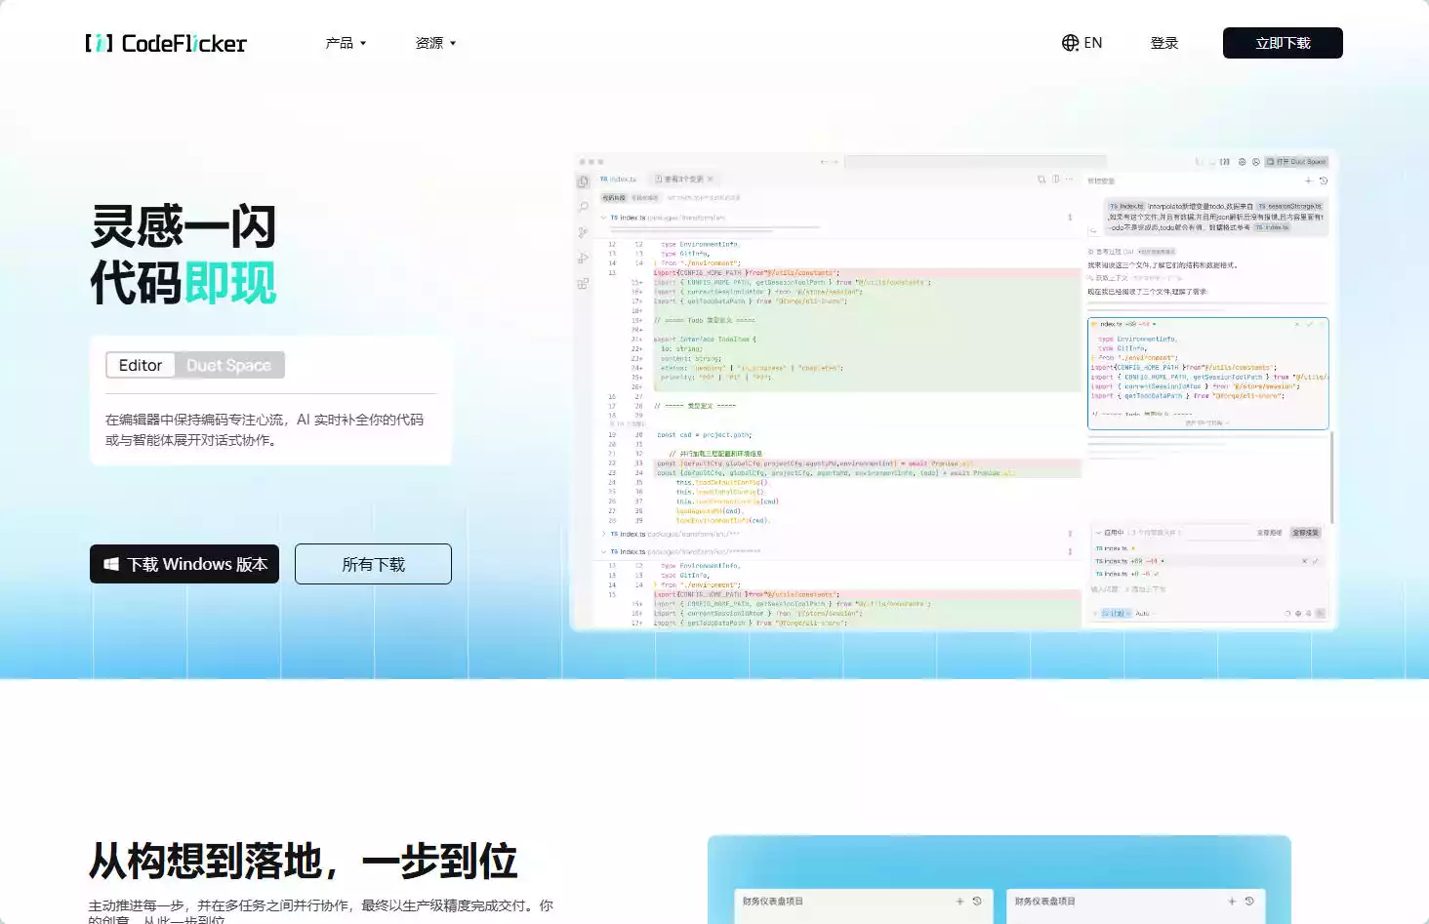
Task: Click the 从构想到落地，一步到位 heading
Action: (303, 862)
